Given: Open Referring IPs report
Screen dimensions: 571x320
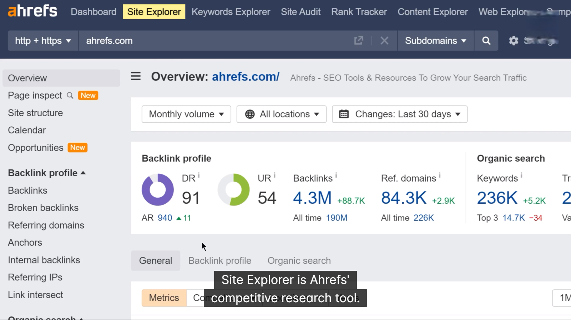Looking at the screenshot, I should [x=35, y=277].
